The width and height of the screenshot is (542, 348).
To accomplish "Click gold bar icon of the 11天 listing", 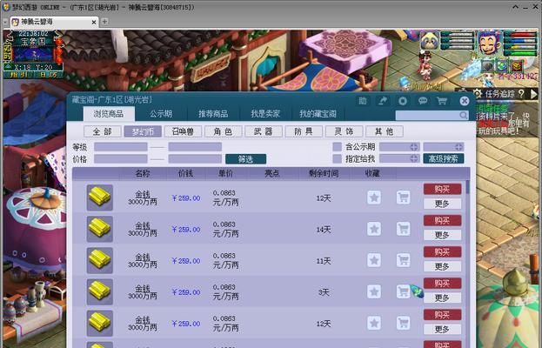I will click(99, 260).
